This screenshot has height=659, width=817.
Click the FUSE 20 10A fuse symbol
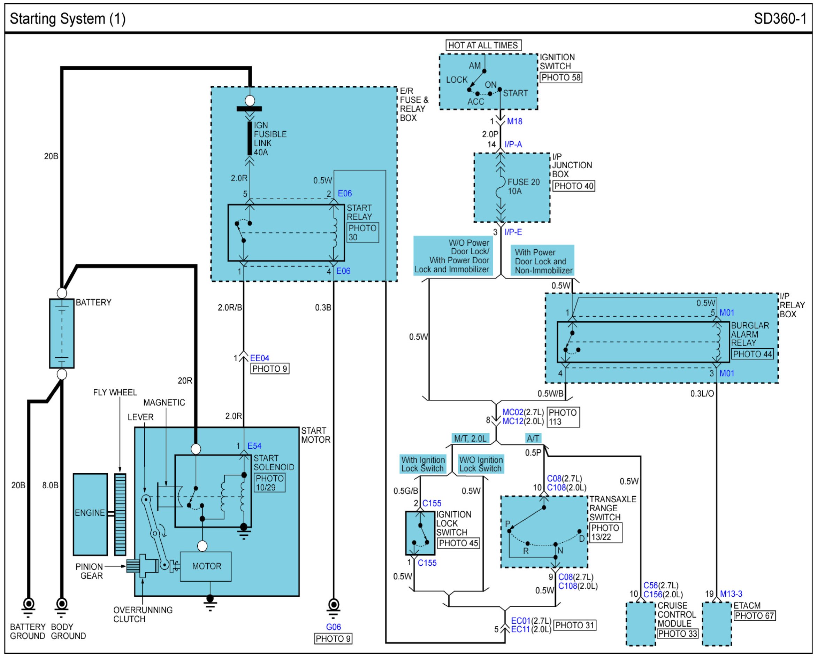pyautogui.click(x=501, y=187)
